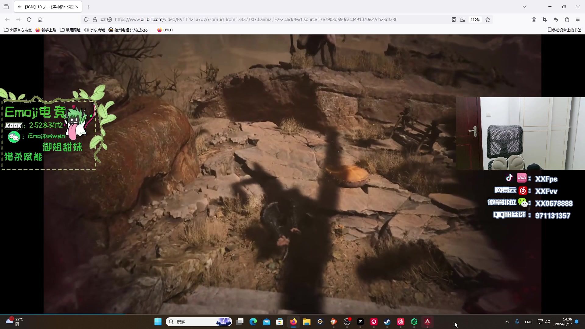The width and height of the screenshot is (585, 329).
Task: Bookmark this page with the star
Action: coord(488,19)
